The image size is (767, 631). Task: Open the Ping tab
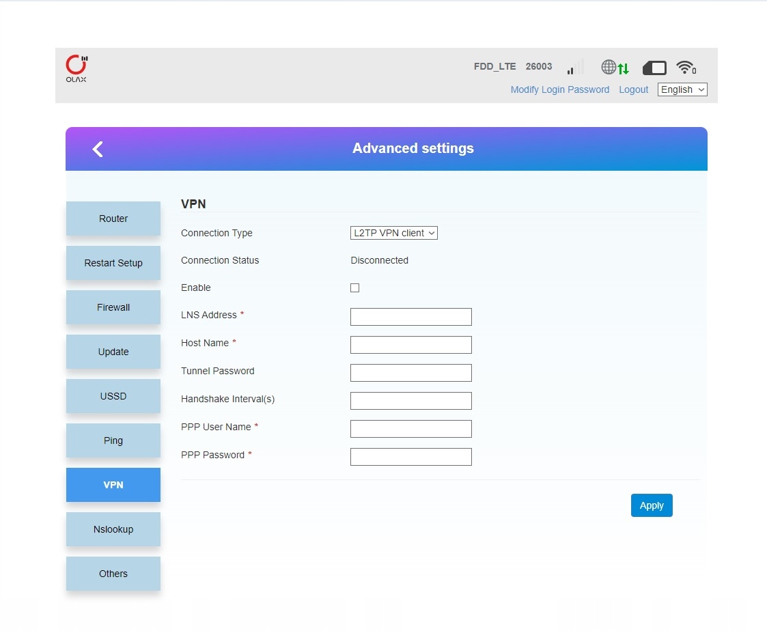pyautogui.click(x=113, y=440)
